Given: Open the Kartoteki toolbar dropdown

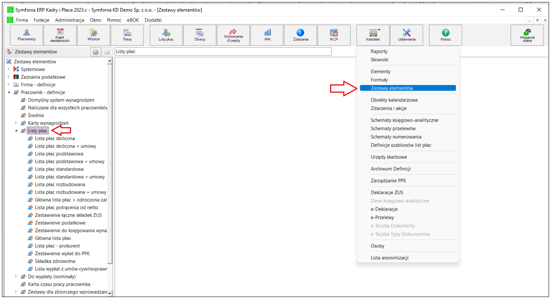Looking at the screenshot, I should tap(373, 35).
